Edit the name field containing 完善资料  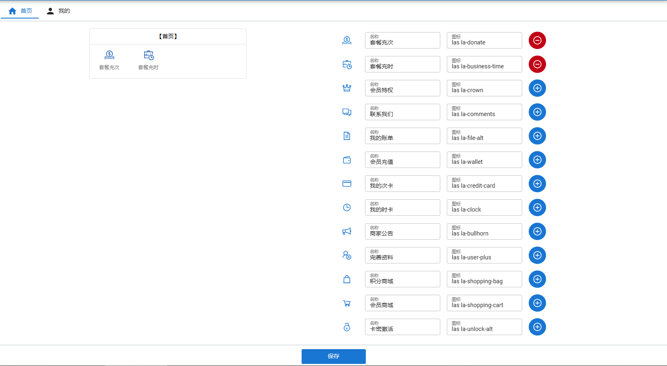[x=402, y=255]
